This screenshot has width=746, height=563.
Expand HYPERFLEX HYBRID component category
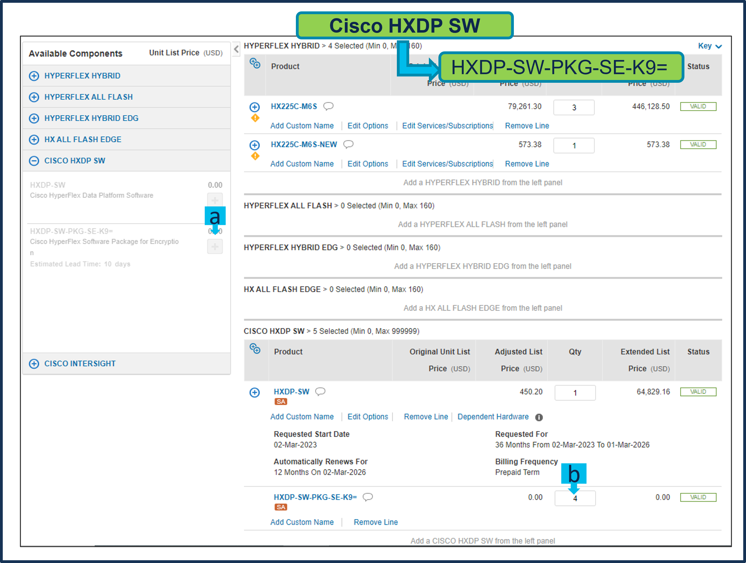click(x=34, y=76)
